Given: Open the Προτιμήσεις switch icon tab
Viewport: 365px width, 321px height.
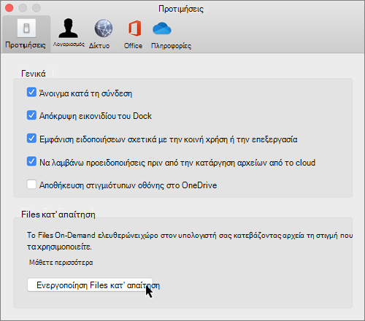Looking at the screenshot, I should point(26,28).
